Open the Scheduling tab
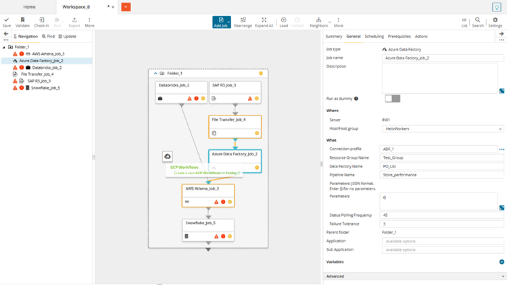The image size is (507, 285). (374, 36)
